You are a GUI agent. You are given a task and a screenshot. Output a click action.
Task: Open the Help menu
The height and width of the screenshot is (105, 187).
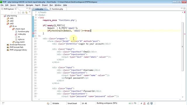[x=65, y=5]
